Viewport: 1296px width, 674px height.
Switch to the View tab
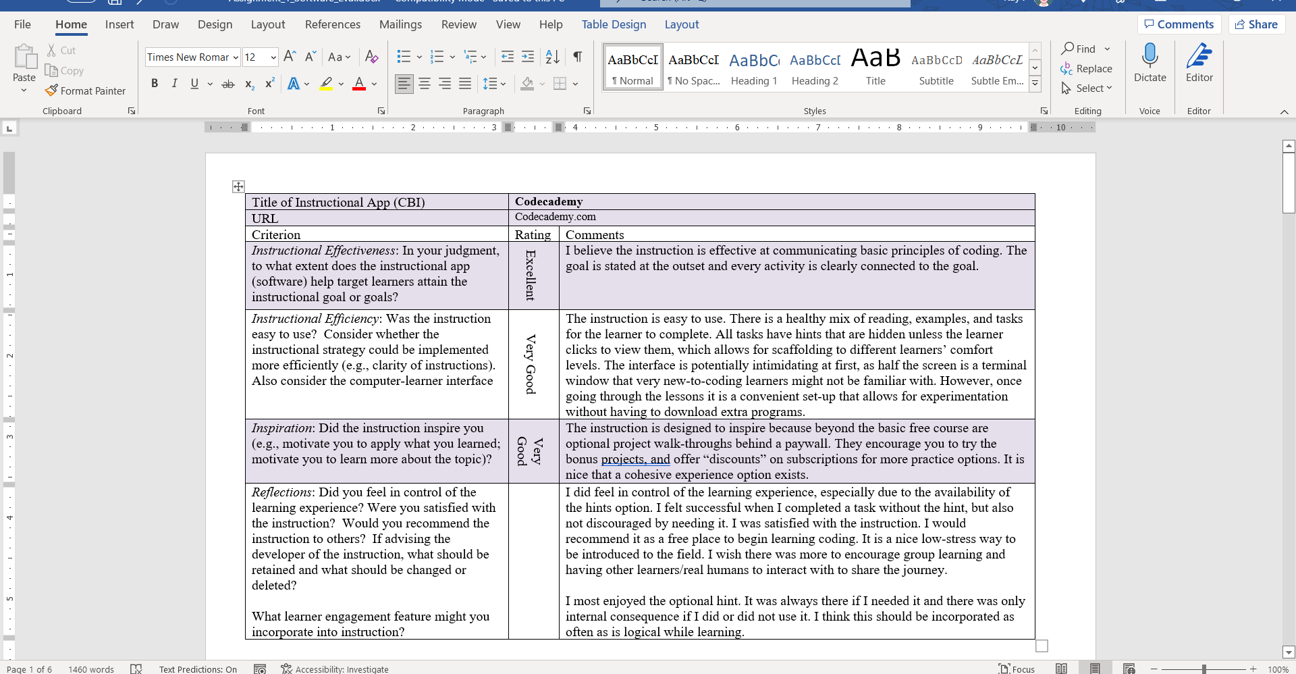(508, 24)
